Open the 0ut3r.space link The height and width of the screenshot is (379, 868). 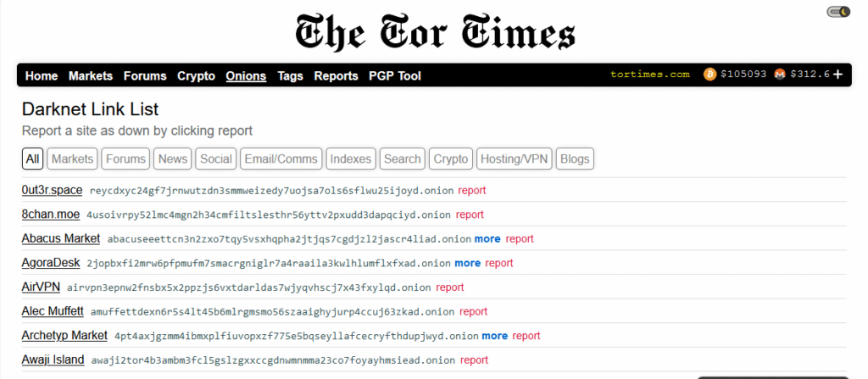click(52, 190)
